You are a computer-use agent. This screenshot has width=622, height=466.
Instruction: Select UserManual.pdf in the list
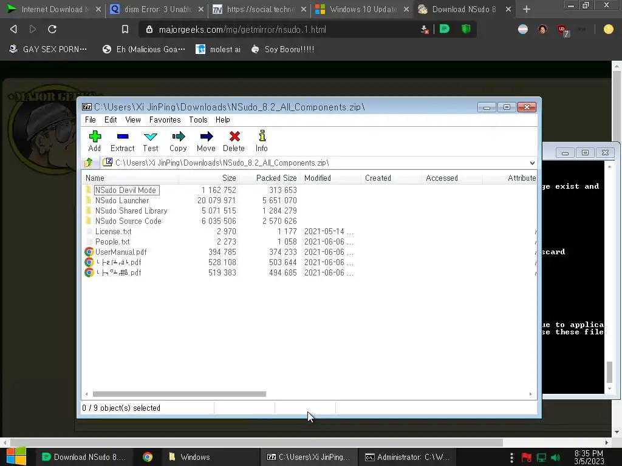121,252
